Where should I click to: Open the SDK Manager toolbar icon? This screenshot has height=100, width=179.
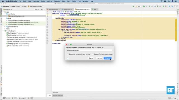tap(169, 6)
